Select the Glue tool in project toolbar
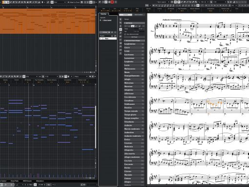The image size is (249, 187). pos(19,2)
